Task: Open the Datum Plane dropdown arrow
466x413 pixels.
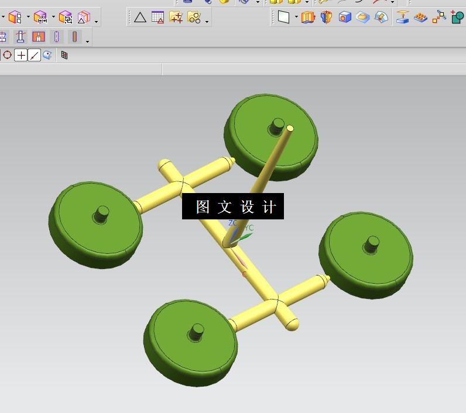Action: coord(296,17)
